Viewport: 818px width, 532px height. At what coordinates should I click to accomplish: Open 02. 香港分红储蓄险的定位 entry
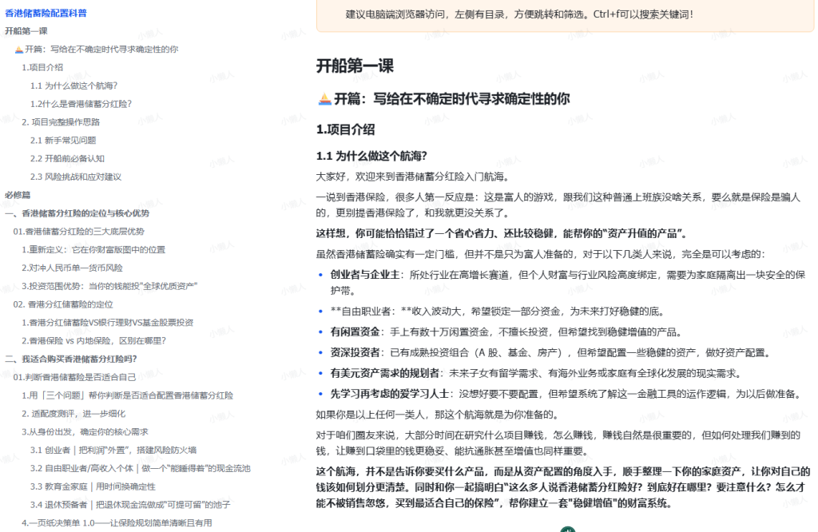coord(63,304)
